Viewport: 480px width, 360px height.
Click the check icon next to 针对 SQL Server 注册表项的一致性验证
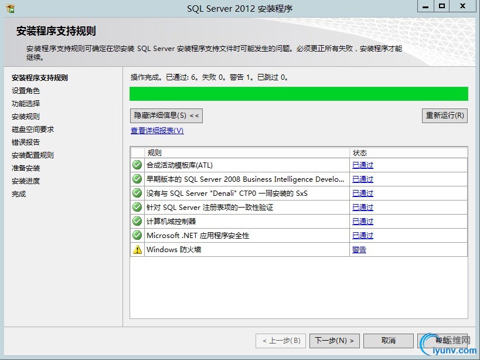[137, 207]
